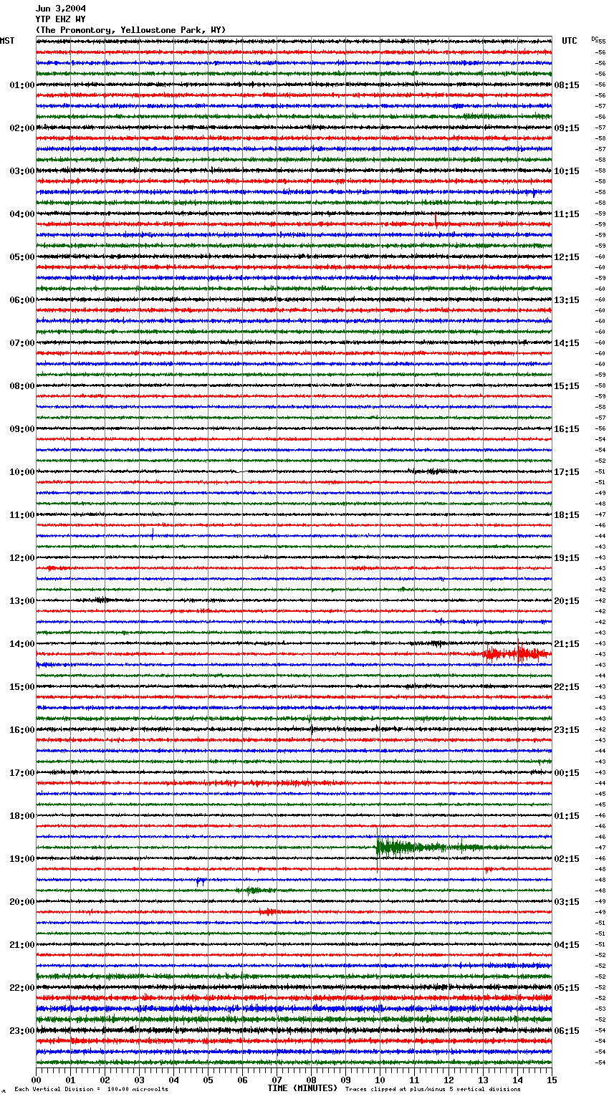Click minute tick label '08' on bottom axis
Screen dimensions: 609x1099
(x=311, y=1080)
